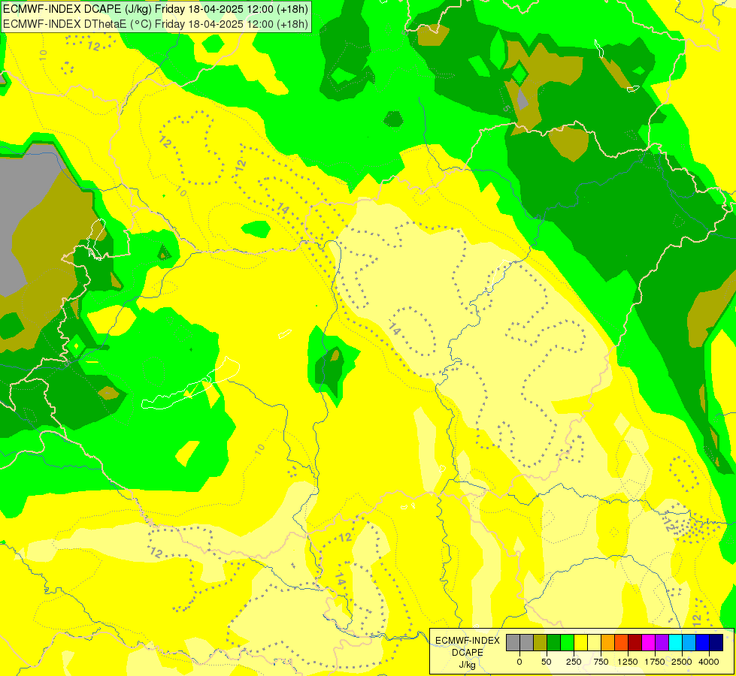Click the dark green legend swatch
Screen dimensions: 736x676
coord(554,642)
